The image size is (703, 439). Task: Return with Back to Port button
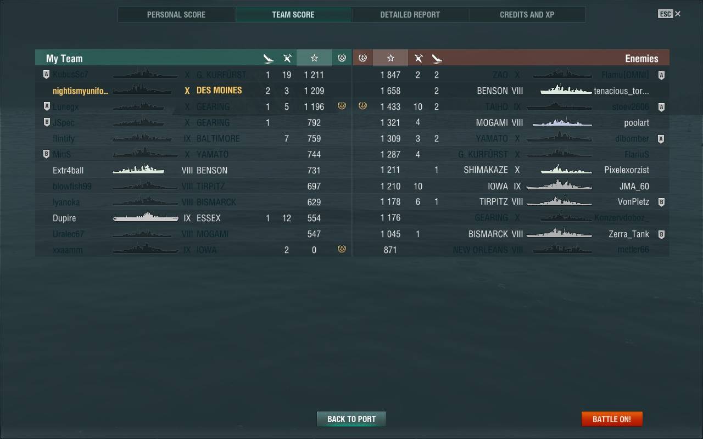(x=351, y=419)
